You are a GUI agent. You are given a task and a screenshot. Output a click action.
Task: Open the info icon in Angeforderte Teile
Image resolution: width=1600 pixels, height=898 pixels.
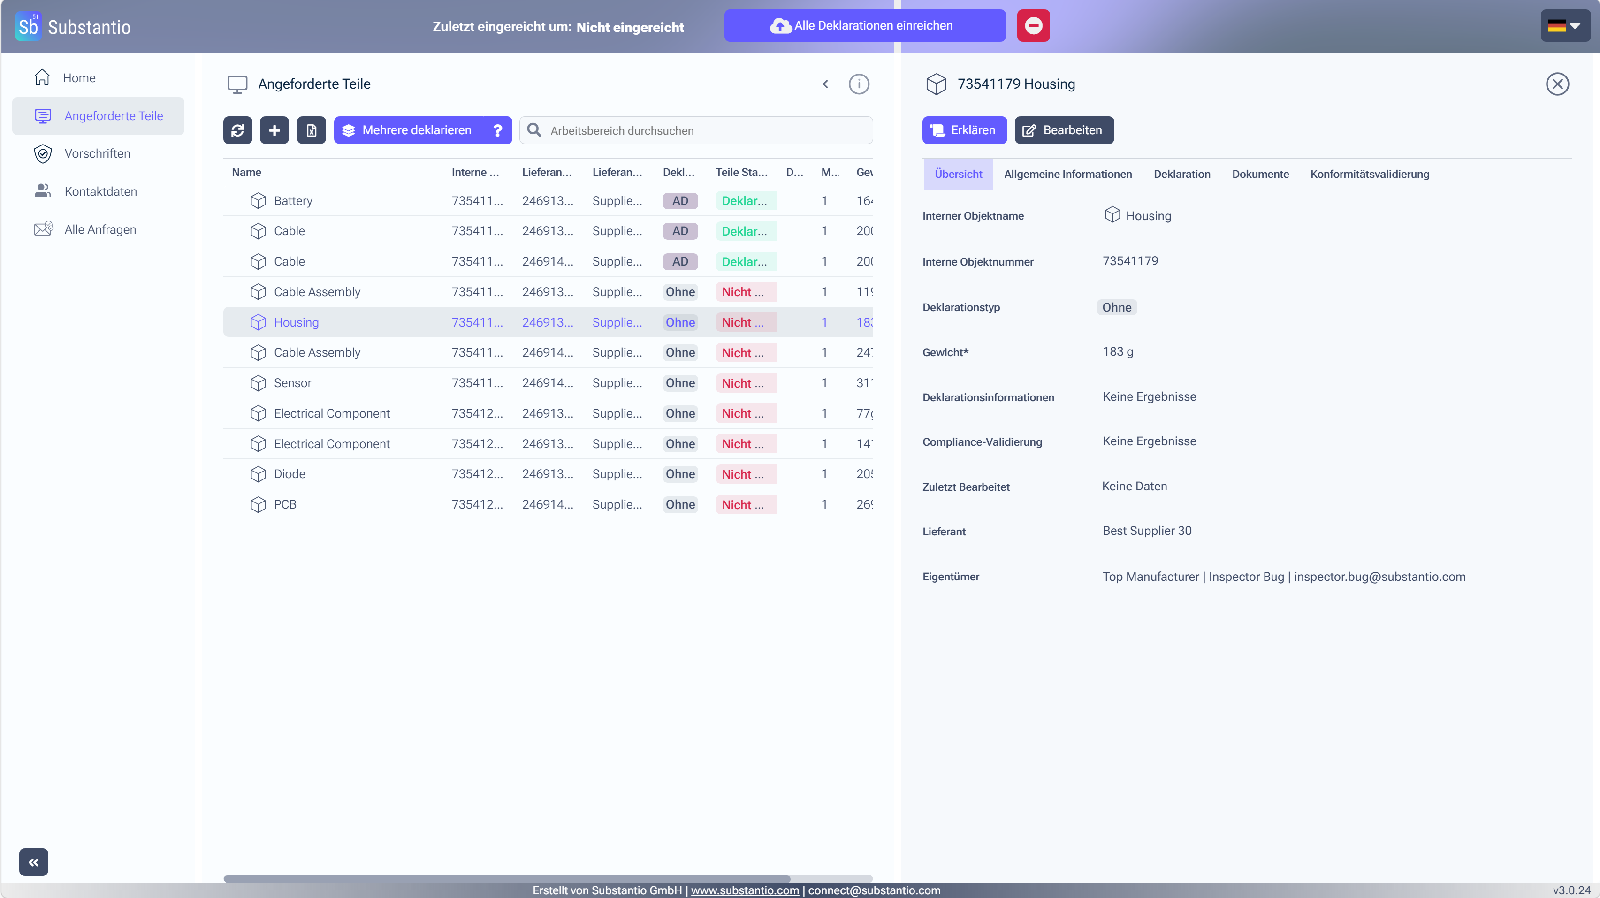pos(858,84)
